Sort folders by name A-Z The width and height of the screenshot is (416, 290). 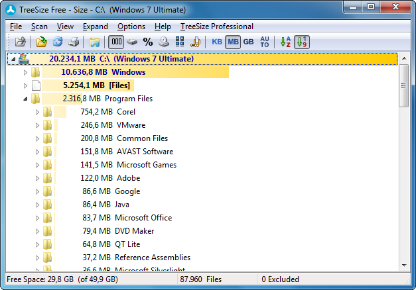tap(286, 42)
